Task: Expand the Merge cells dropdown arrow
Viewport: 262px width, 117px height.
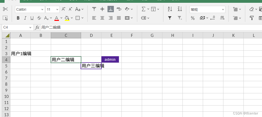Action: click(132, 18)
